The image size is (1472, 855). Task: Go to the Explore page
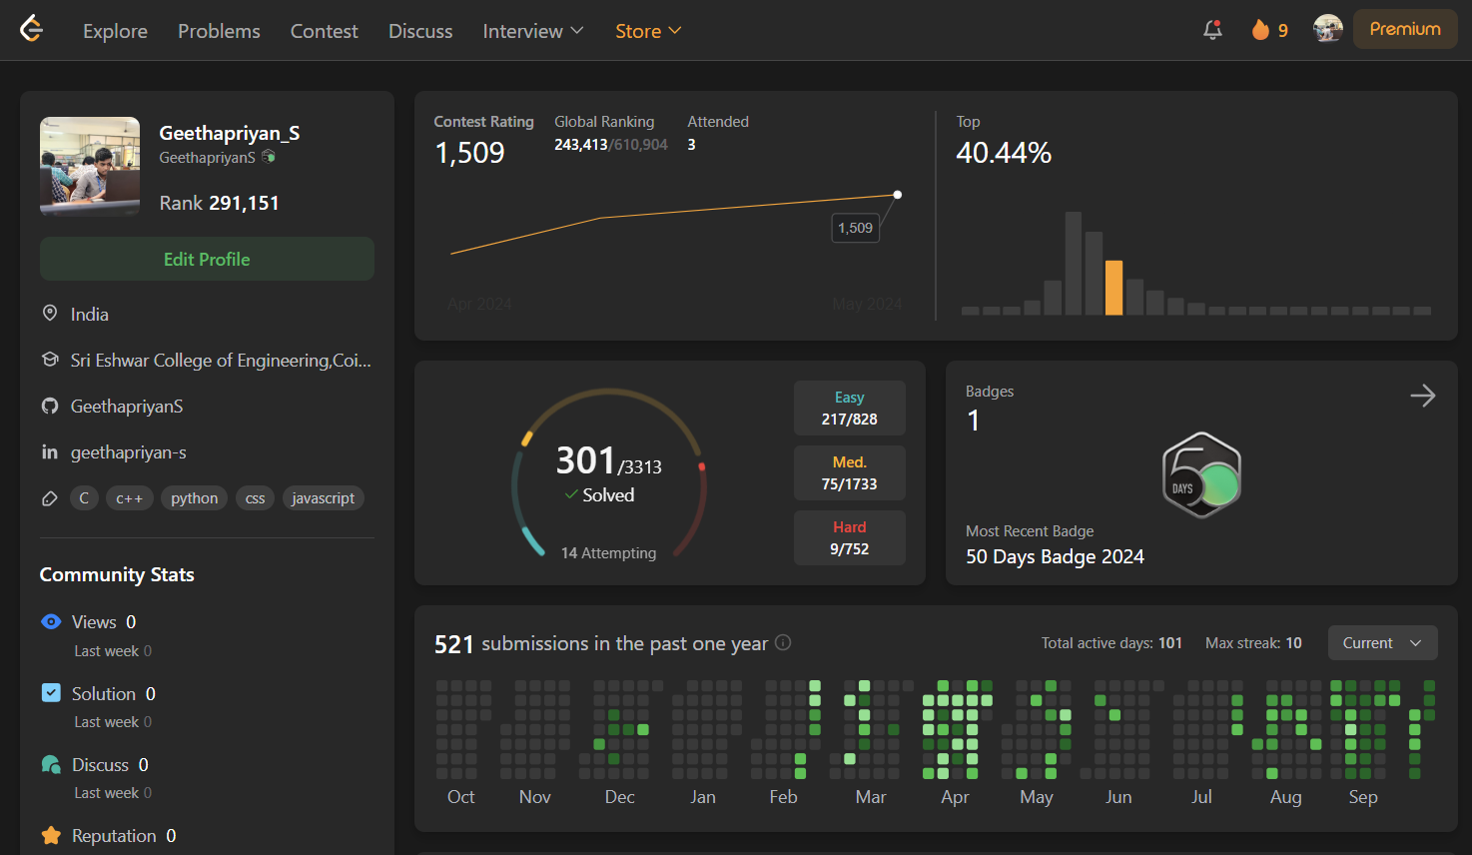(115, 31)
